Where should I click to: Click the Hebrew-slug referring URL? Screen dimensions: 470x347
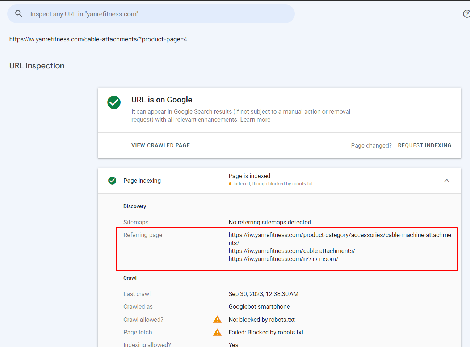[x=284, y=259]
